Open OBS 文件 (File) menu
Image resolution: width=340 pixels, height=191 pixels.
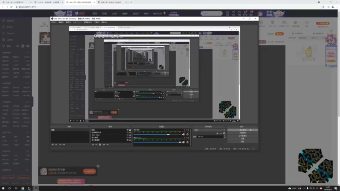(x=54, y=22)
